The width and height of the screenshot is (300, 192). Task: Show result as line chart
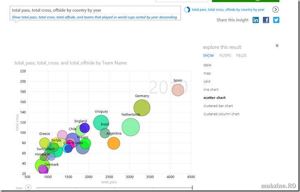pos(211,89)
